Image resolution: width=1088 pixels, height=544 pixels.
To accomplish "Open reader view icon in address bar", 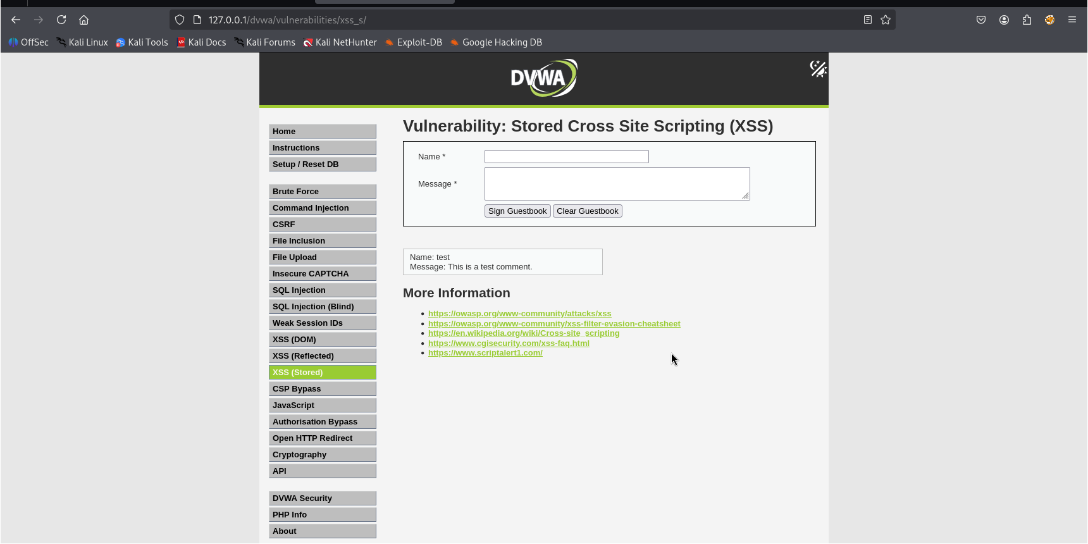I will coord(868,20).
